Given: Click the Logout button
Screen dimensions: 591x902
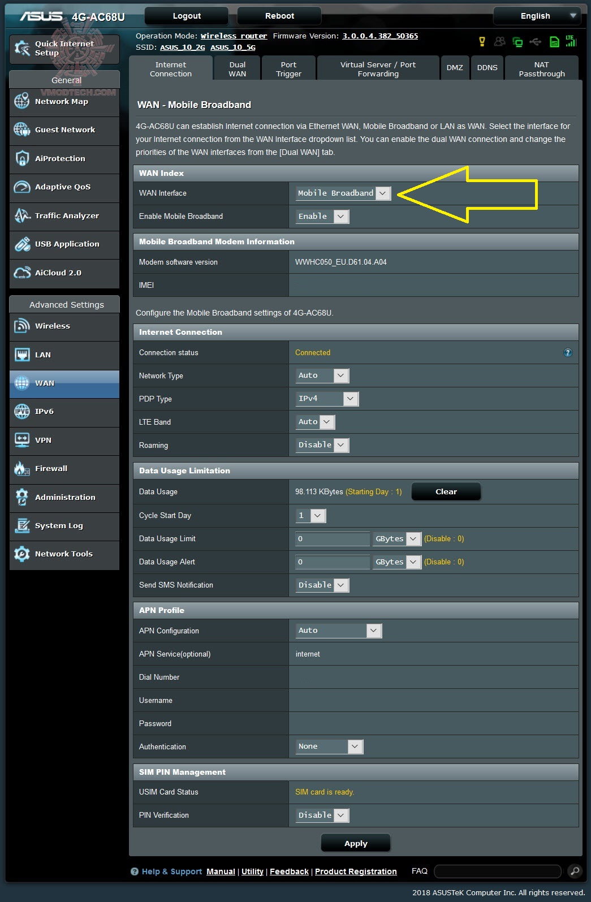Looking at the screenshot, I should pyautogui.click(x=187, y=16).
